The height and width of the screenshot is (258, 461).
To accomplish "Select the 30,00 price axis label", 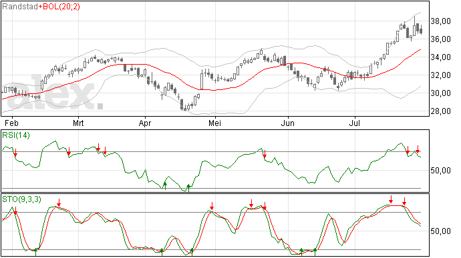I will coord(440,93).
